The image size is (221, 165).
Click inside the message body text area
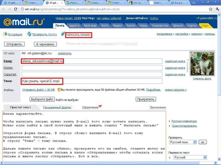84,136
